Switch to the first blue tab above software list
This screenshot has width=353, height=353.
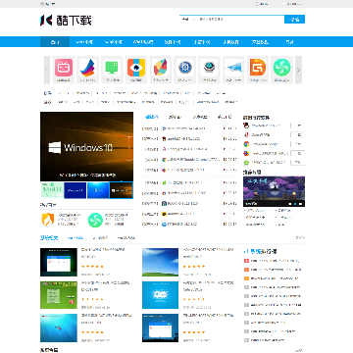152,117
